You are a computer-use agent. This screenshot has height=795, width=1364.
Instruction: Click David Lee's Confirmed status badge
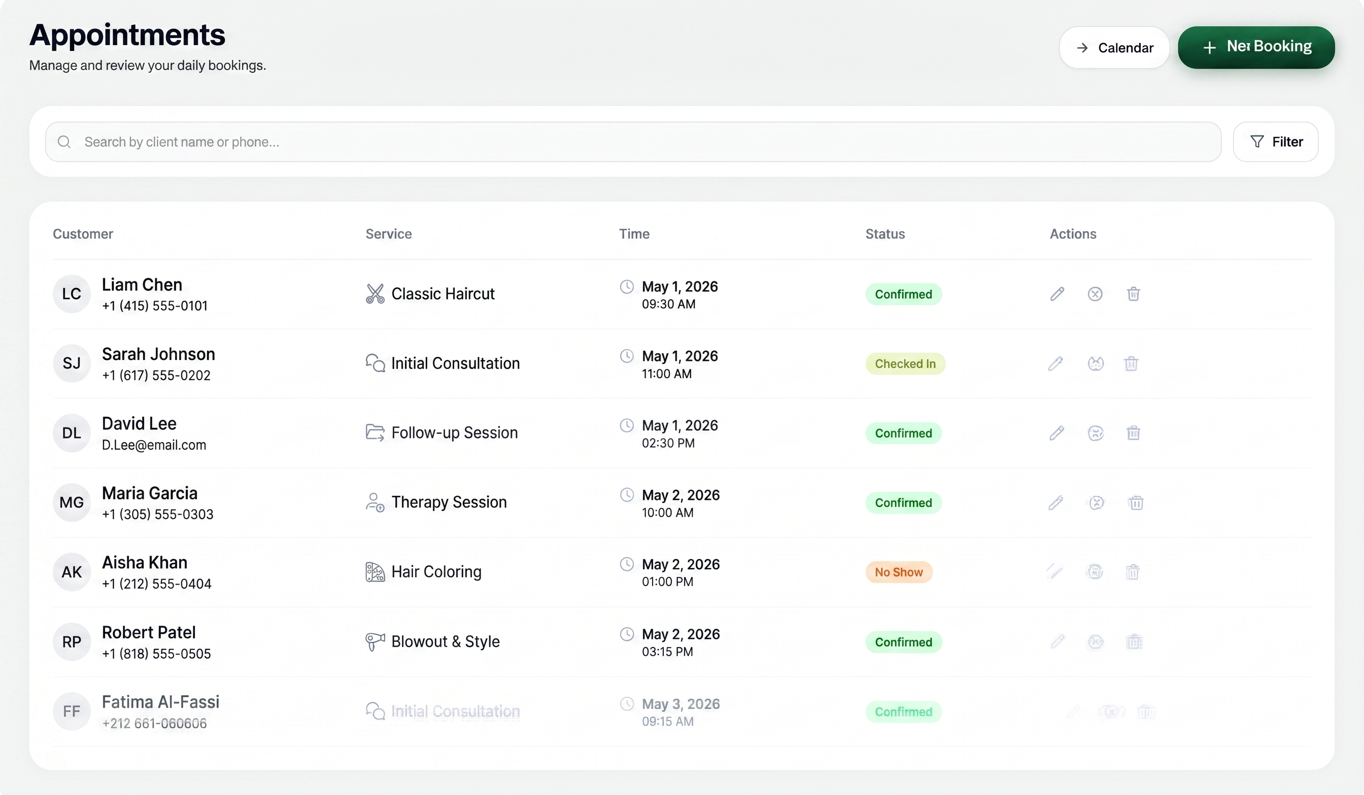(x=903, y=433)
